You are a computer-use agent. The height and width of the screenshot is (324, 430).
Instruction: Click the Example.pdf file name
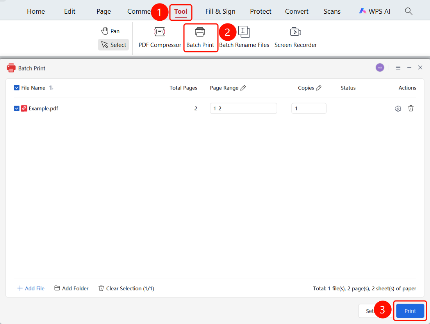click(x=43, y=108)
